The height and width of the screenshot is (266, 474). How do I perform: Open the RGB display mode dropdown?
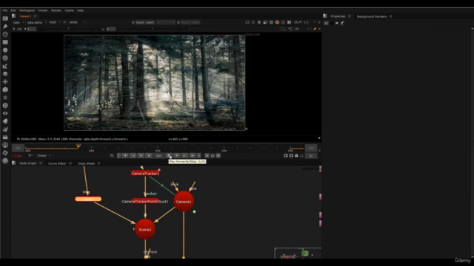(x=54, y=22)
